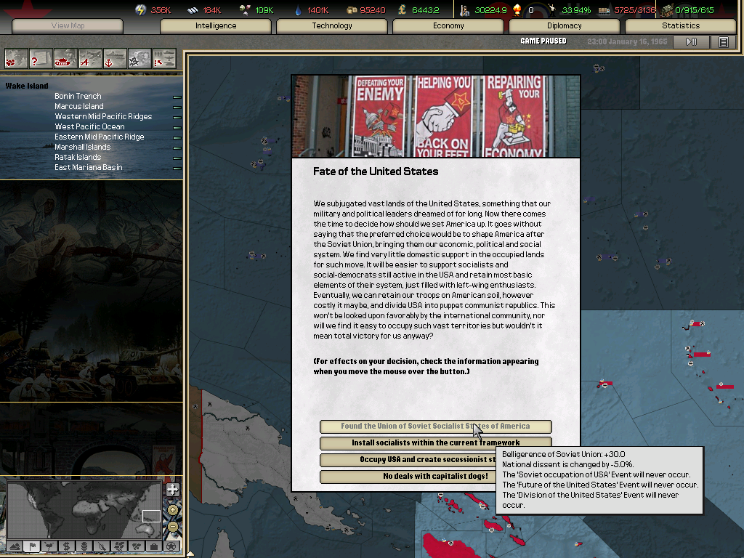Open the Statistics tab

(681, 26)
